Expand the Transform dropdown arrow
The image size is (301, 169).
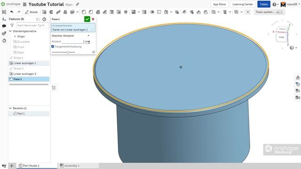click(x=171, y=12)
